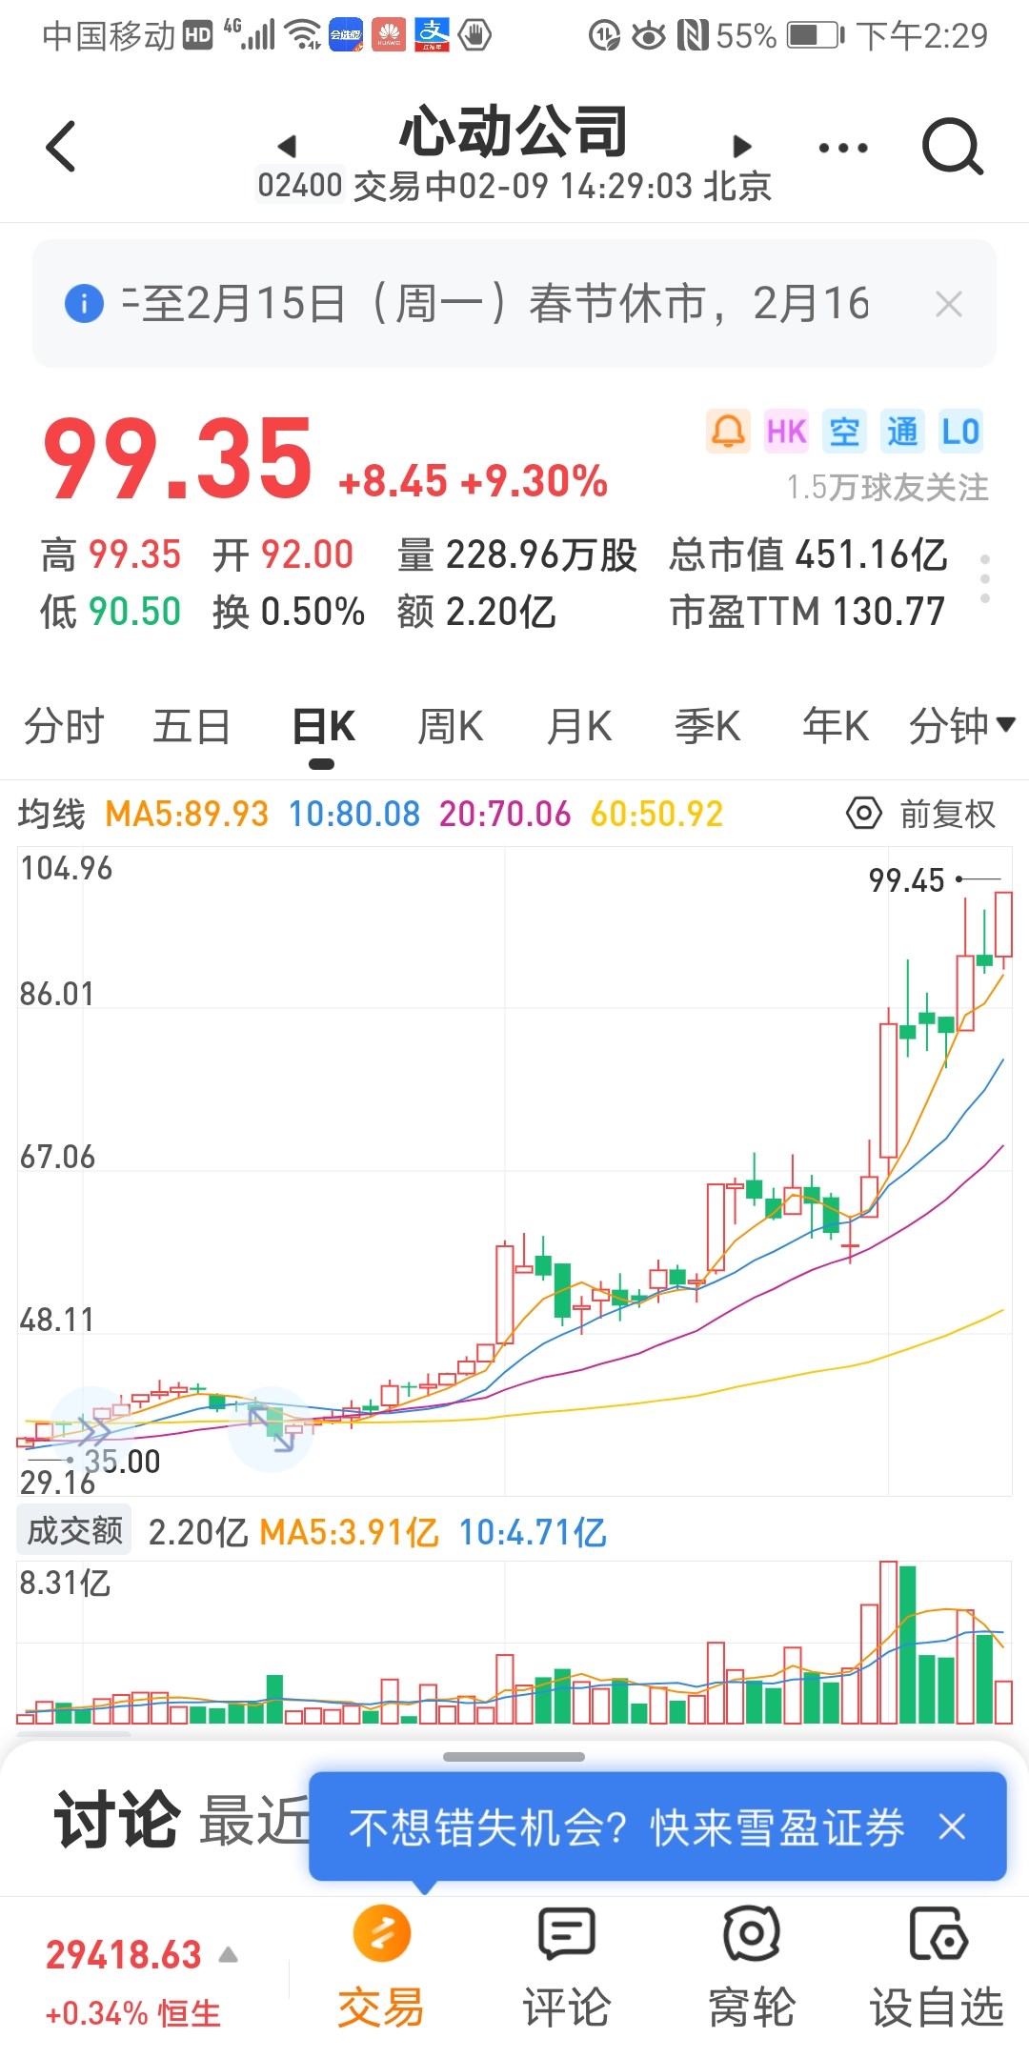Switch to the 五日 five-day tab

click(x=192, y=726)
